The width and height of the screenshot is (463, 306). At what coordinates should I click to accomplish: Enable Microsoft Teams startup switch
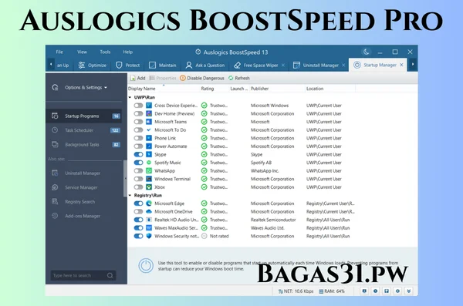138,122
